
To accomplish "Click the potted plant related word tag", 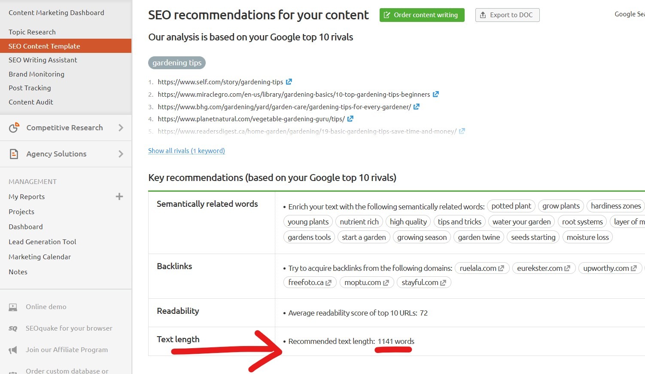I will (x=511, y=206).
